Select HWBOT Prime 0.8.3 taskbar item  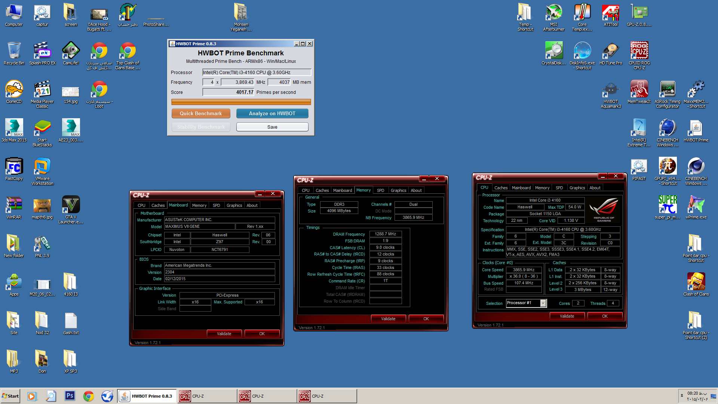147,396
